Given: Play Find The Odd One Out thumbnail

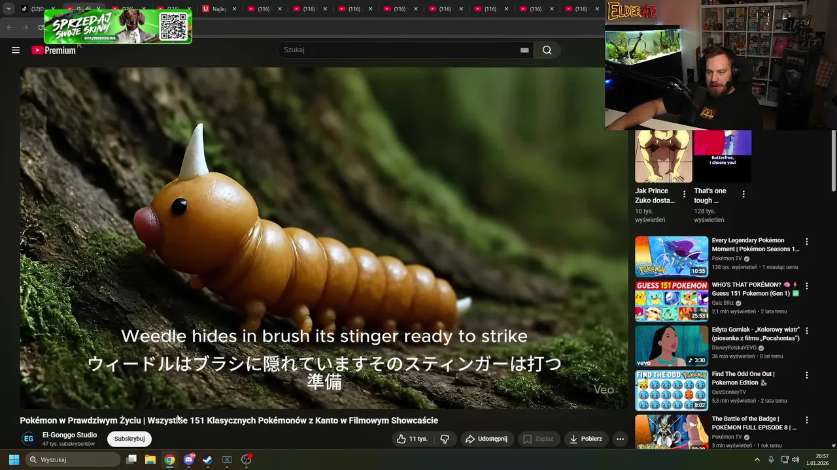Looking at the screenshot, I should 672,390.
